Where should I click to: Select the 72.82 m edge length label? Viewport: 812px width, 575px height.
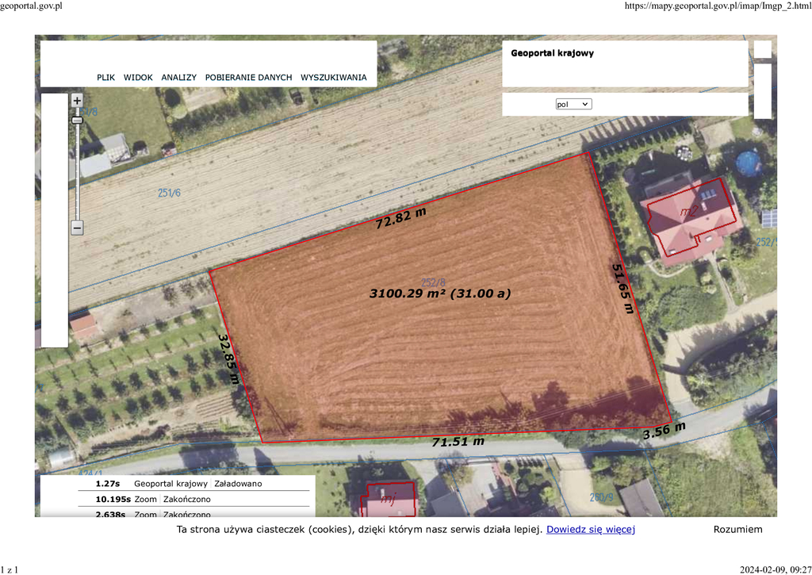coord(400,219)
